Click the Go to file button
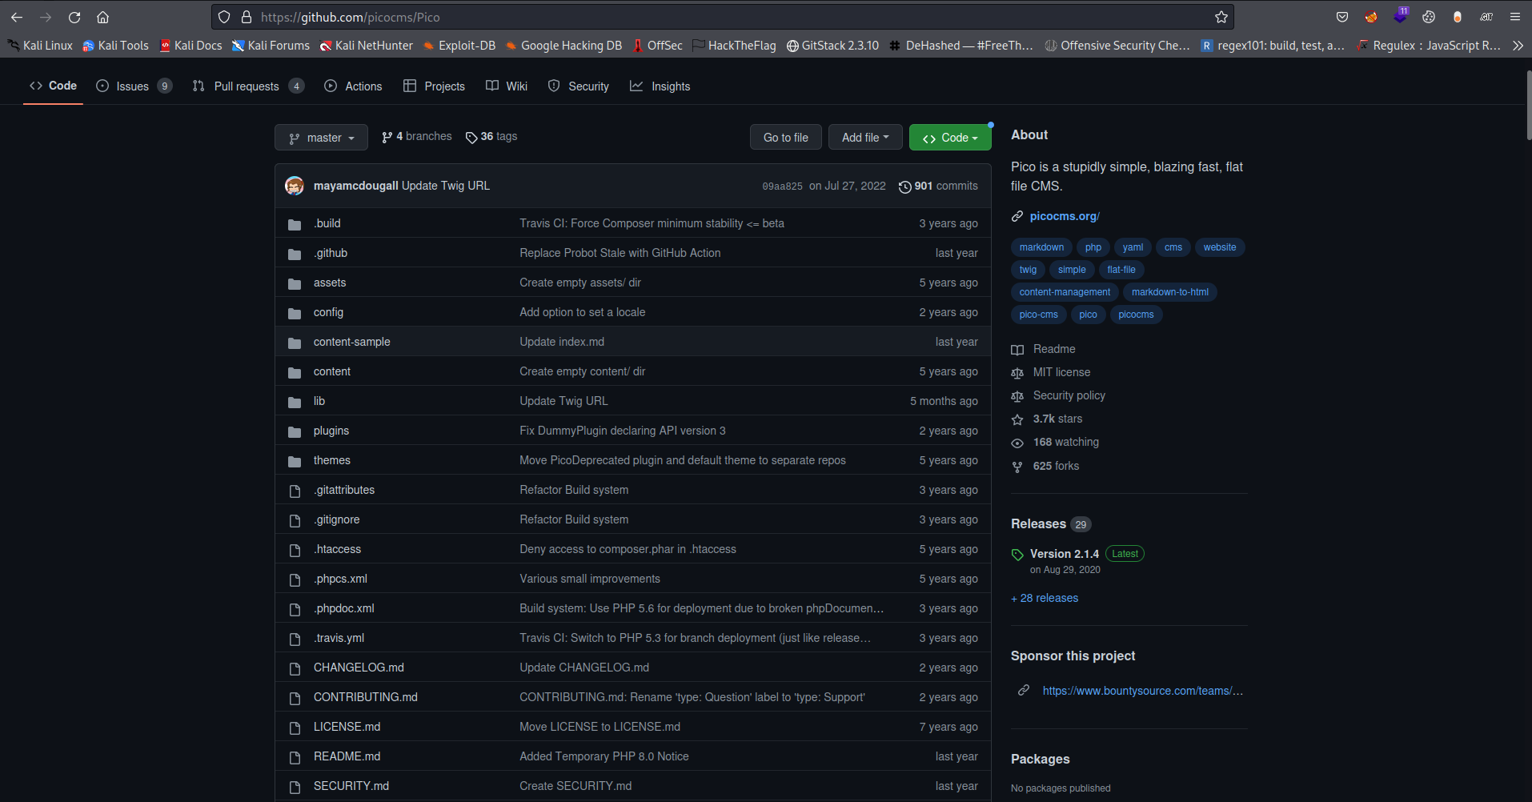Screen dimensions: 1532x802 pos(786,138)
